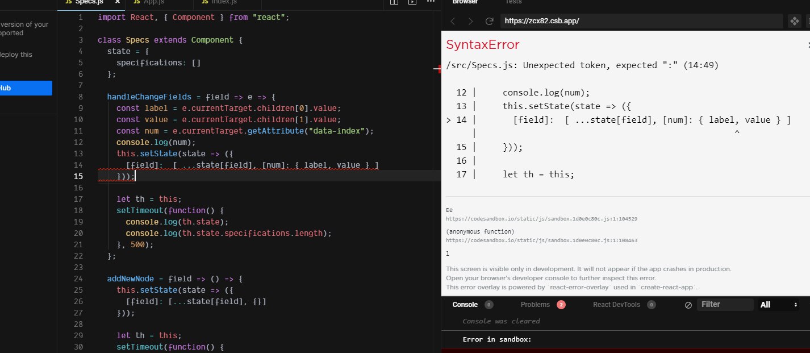810x353 pixels.
Task: Click the 'Console was cleared' message
Action: pos(501,321)
